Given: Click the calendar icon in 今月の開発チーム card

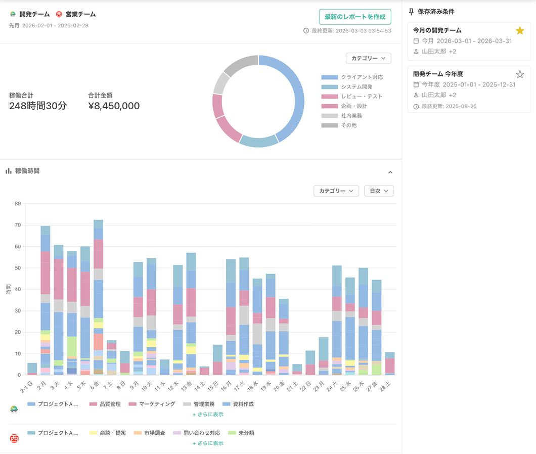Looking at the screenshot, I should [x=416, y=41].
